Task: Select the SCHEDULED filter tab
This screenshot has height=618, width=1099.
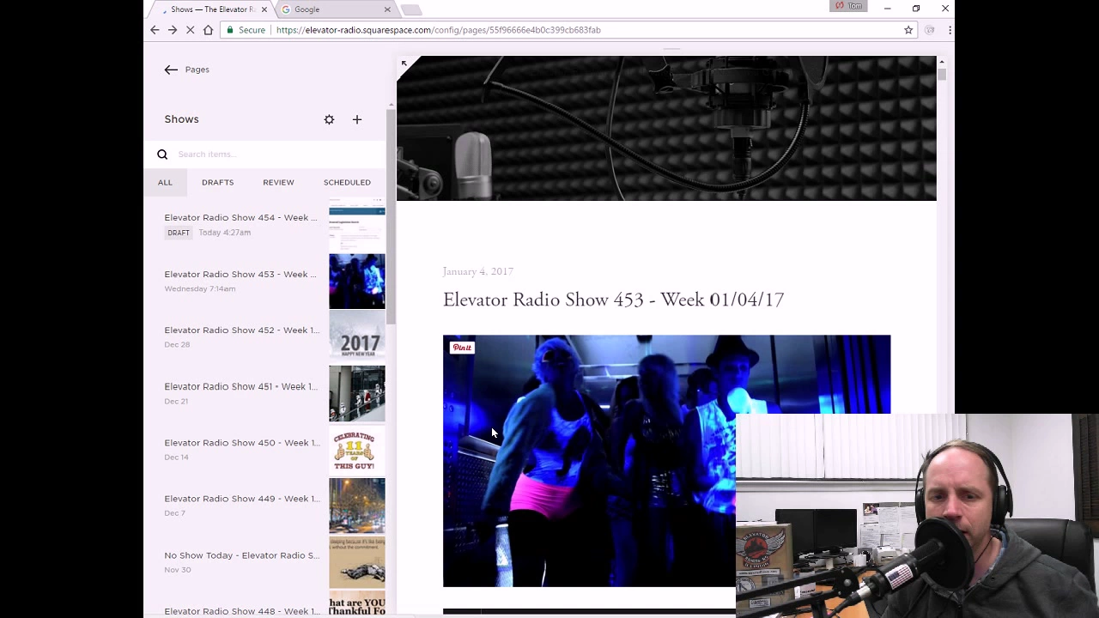Action: click(x=347, y=182)
